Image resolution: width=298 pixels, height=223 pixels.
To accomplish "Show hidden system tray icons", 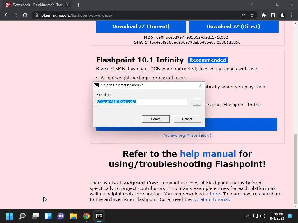I will (248, 216).
